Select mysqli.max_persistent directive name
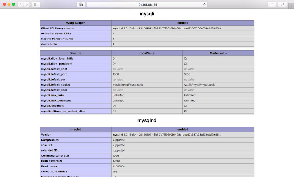The width and height of the screenshot is (294, 177). 56,100
